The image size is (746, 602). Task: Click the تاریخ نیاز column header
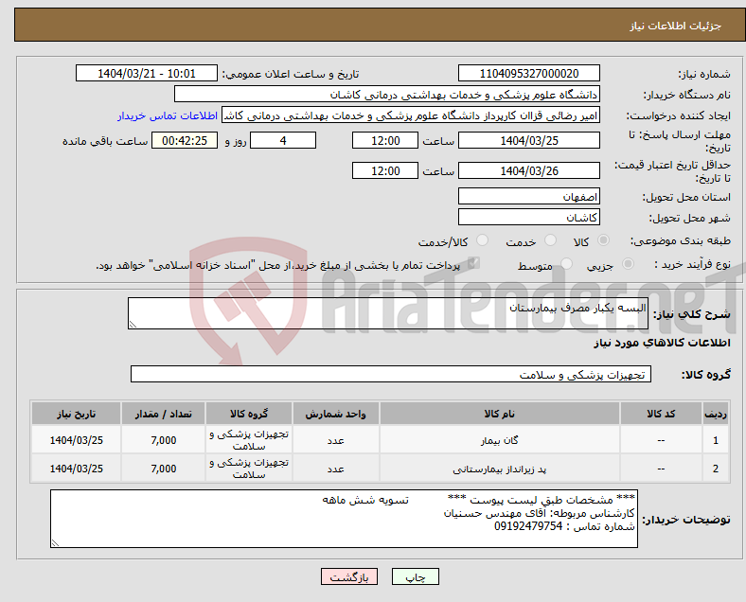76,414
